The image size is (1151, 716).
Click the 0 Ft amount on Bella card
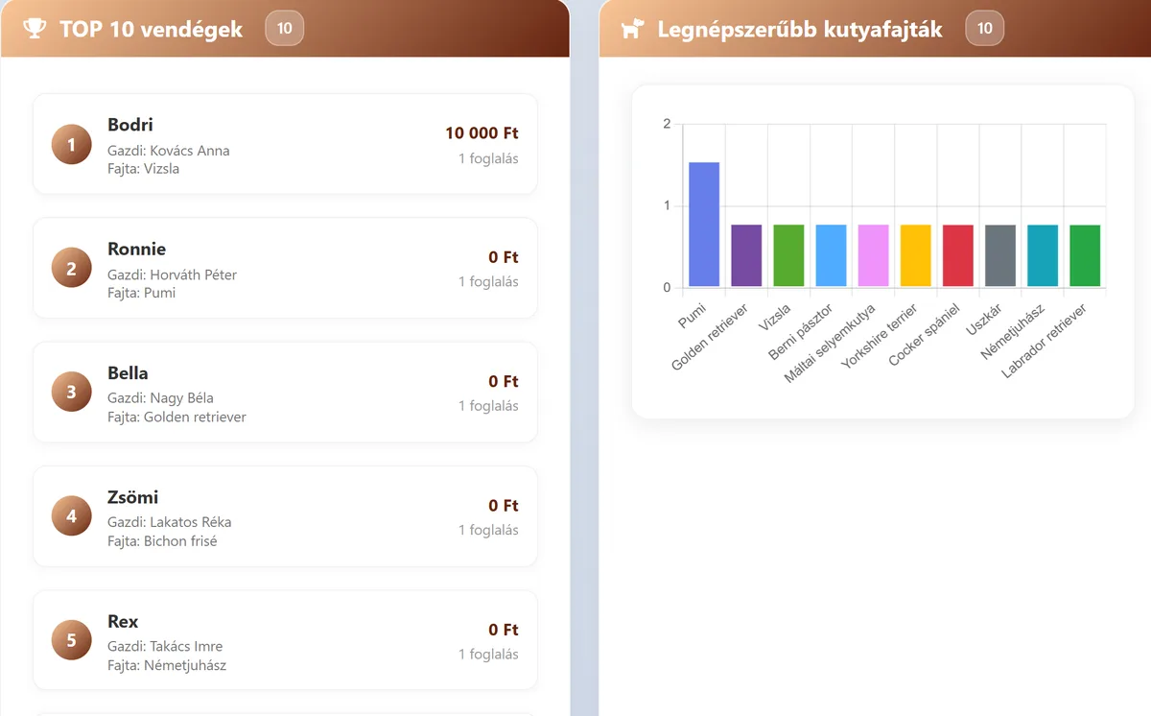coord(504,381)
